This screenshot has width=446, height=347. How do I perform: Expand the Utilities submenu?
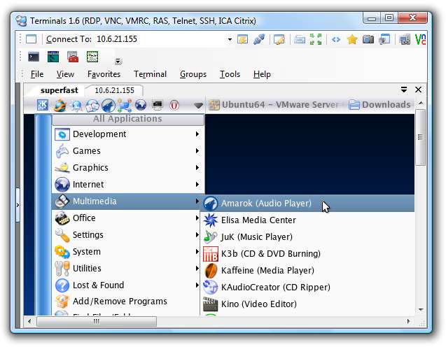pyautogui.click(x=127, y=268)
